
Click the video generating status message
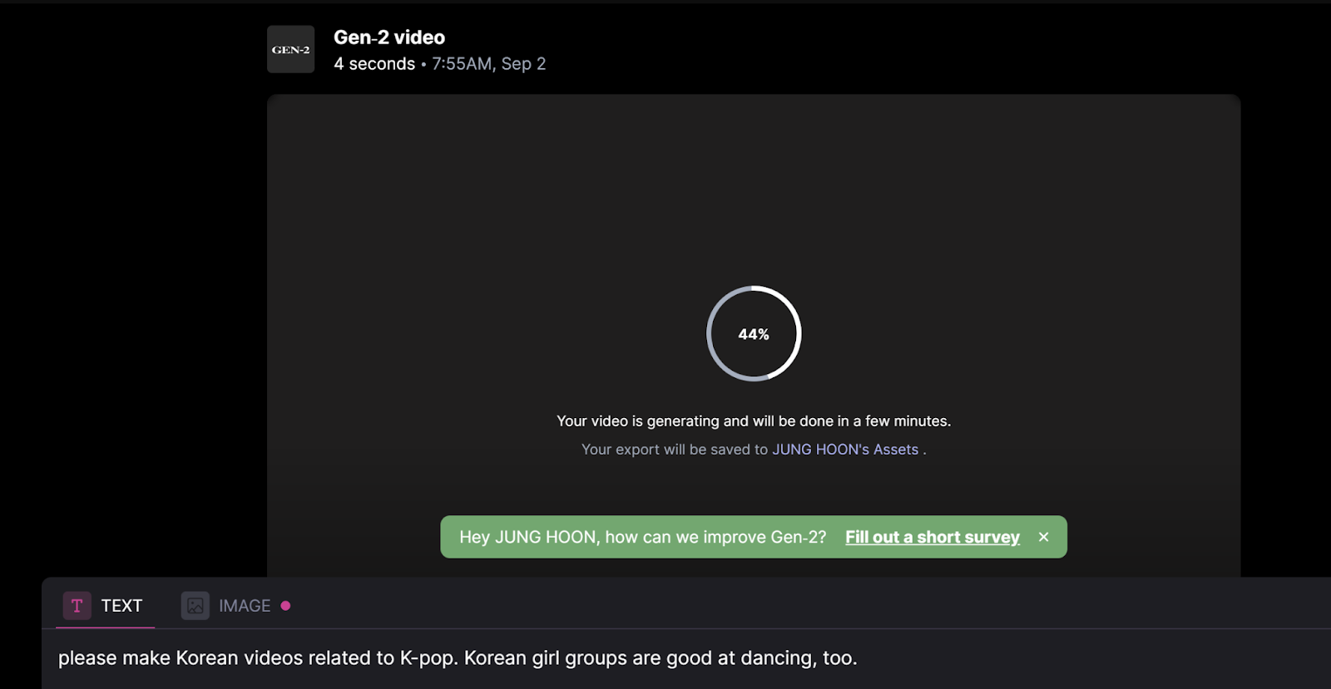(x=754, y=421)
